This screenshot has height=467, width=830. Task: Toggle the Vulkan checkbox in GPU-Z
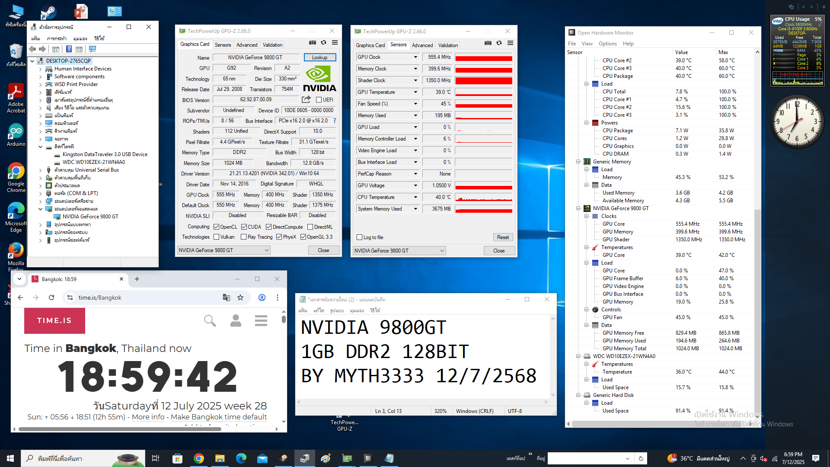click(217, 237)
